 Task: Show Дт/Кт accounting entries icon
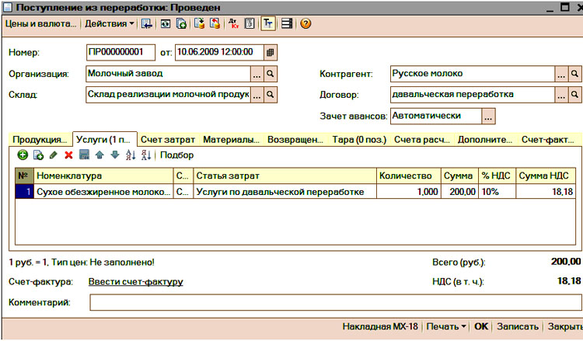pyautogui.click(x=233, y=24)
